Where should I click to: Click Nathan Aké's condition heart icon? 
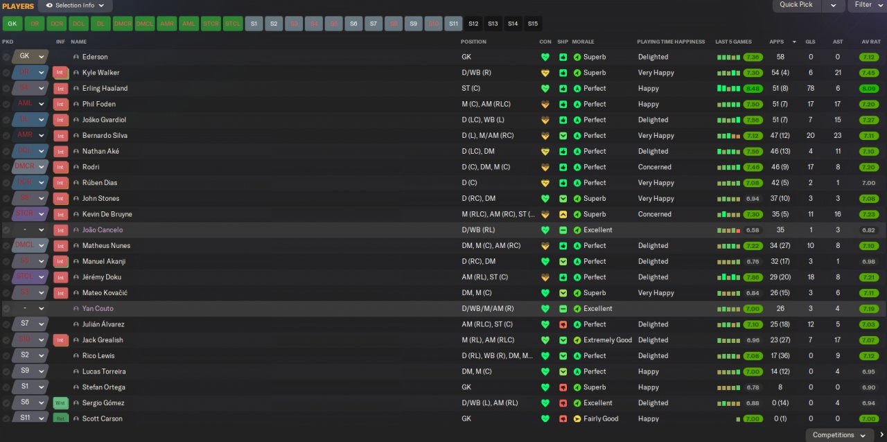pyautogui.click(x=545, y=151)
